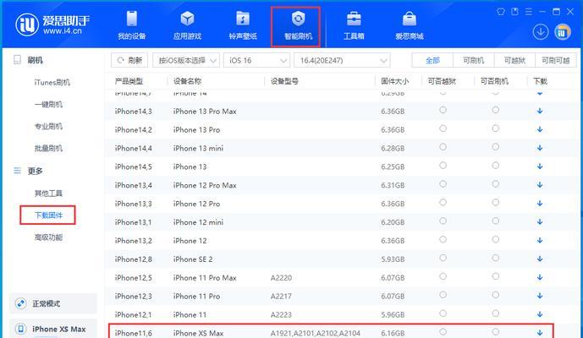The width and height of the screenshot is (583, 338).
Task: Click the 刷新 refresh button
Action: (129, 60)
